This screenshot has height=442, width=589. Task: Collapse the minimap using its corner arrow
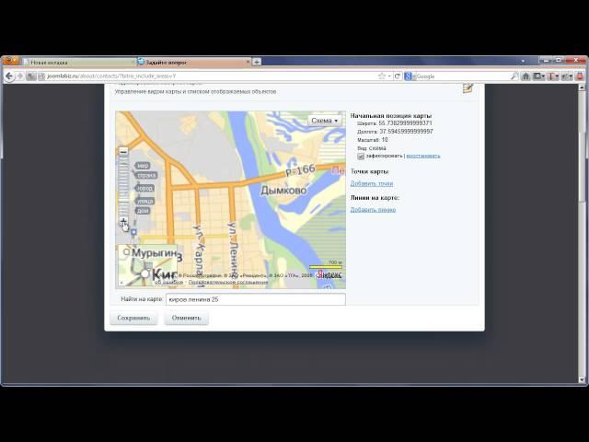tap(121, 283)
